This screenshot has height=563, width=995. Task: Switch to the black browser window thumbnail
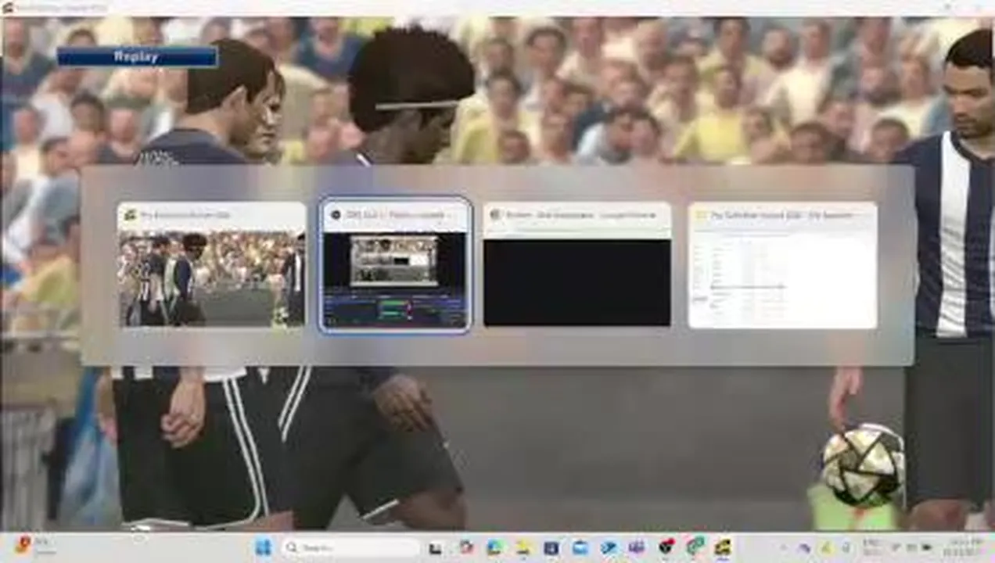click(577, 264)
